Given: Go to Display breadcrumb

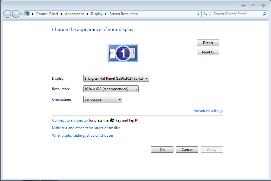Looking at the screenshot, I should click(x=97, y=14).
